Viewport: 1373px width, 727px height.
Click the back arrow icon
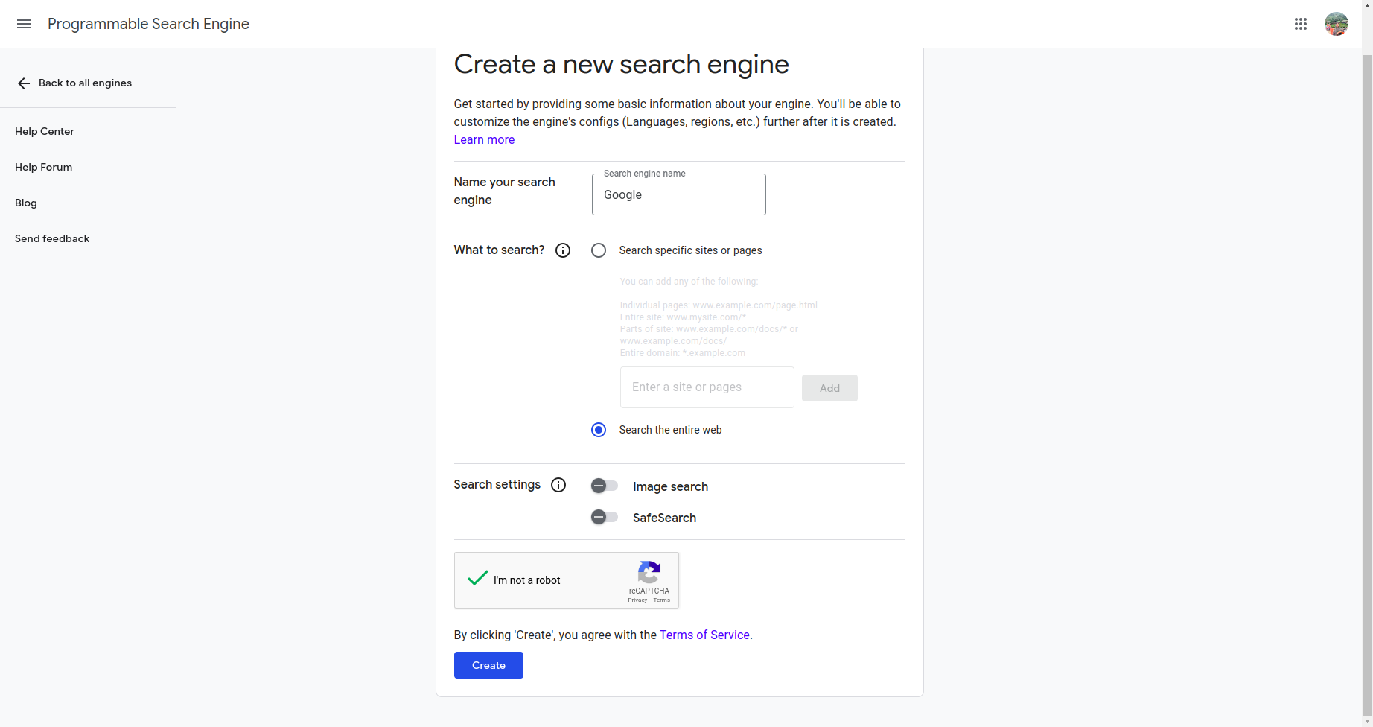click(x=24, y=83)
